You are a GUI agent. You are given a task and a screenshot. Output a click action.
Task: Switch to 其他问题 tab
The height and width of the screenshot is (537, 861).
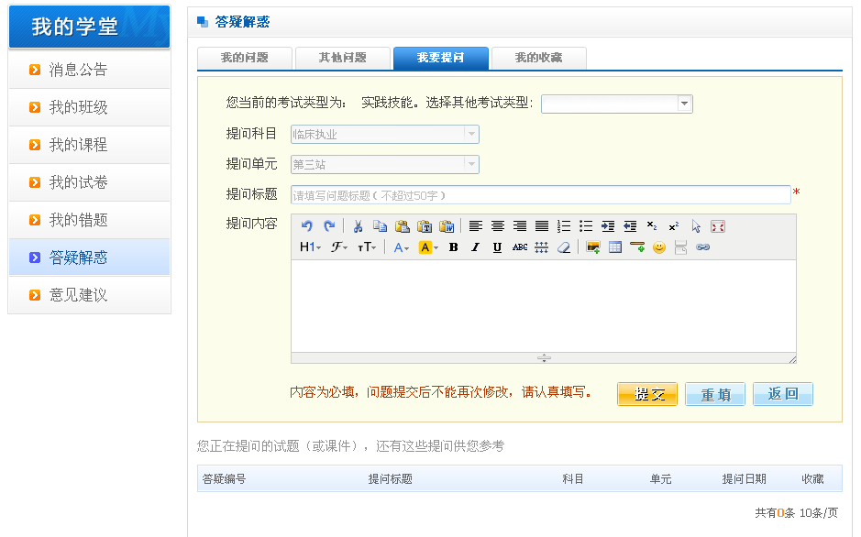[x=343, y=58]
